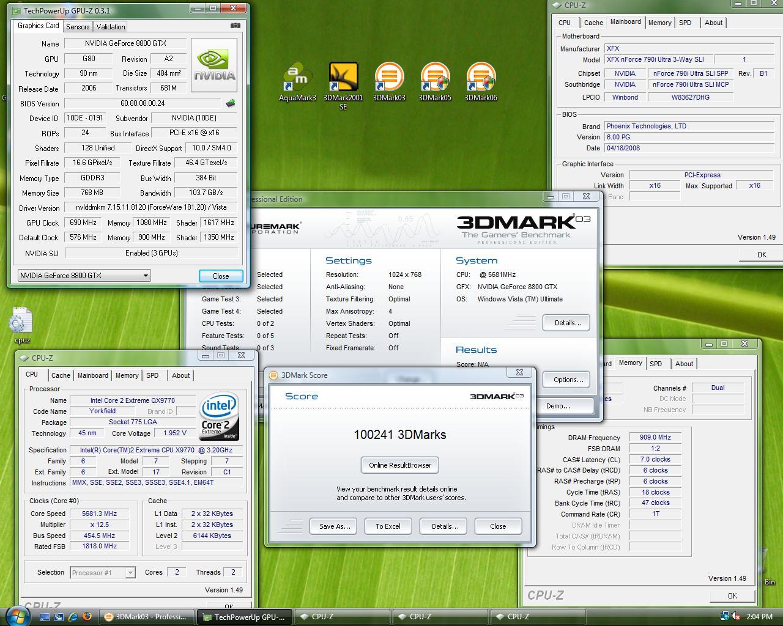Click the NVIDIA logo in GPU-Z
783x626 pixels.
214,65
